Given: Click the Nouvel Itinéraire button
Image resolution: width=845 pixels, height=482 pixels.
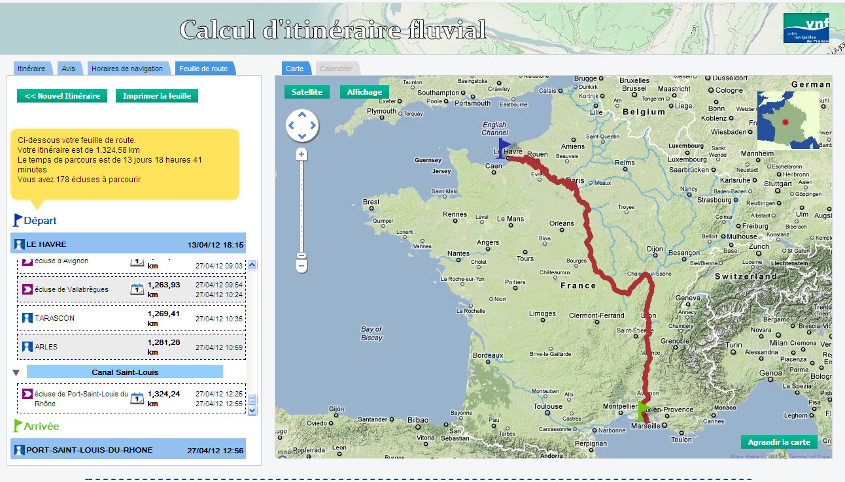Looking at the screenshot, I should click(x=62, y=96).
